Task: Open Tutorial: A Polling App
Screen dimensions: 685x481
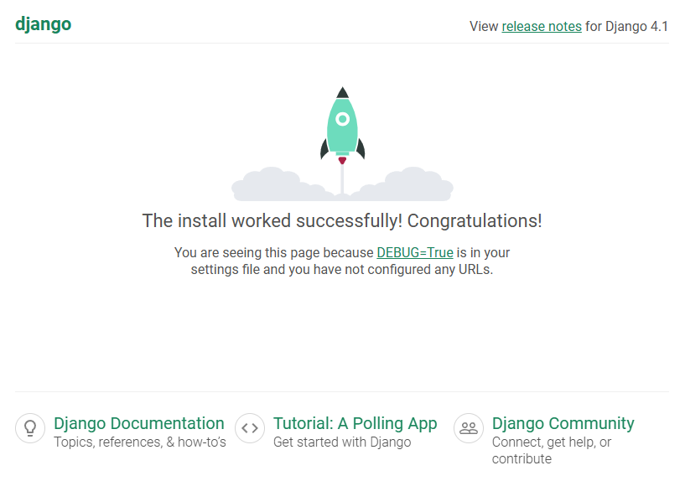Action: point(355,423)
